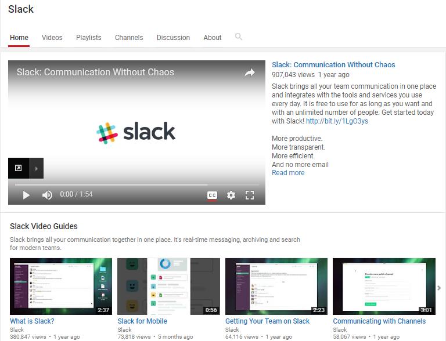Go to the About tab
Screen dimensions: 446x341
click(x=213, y=38)
